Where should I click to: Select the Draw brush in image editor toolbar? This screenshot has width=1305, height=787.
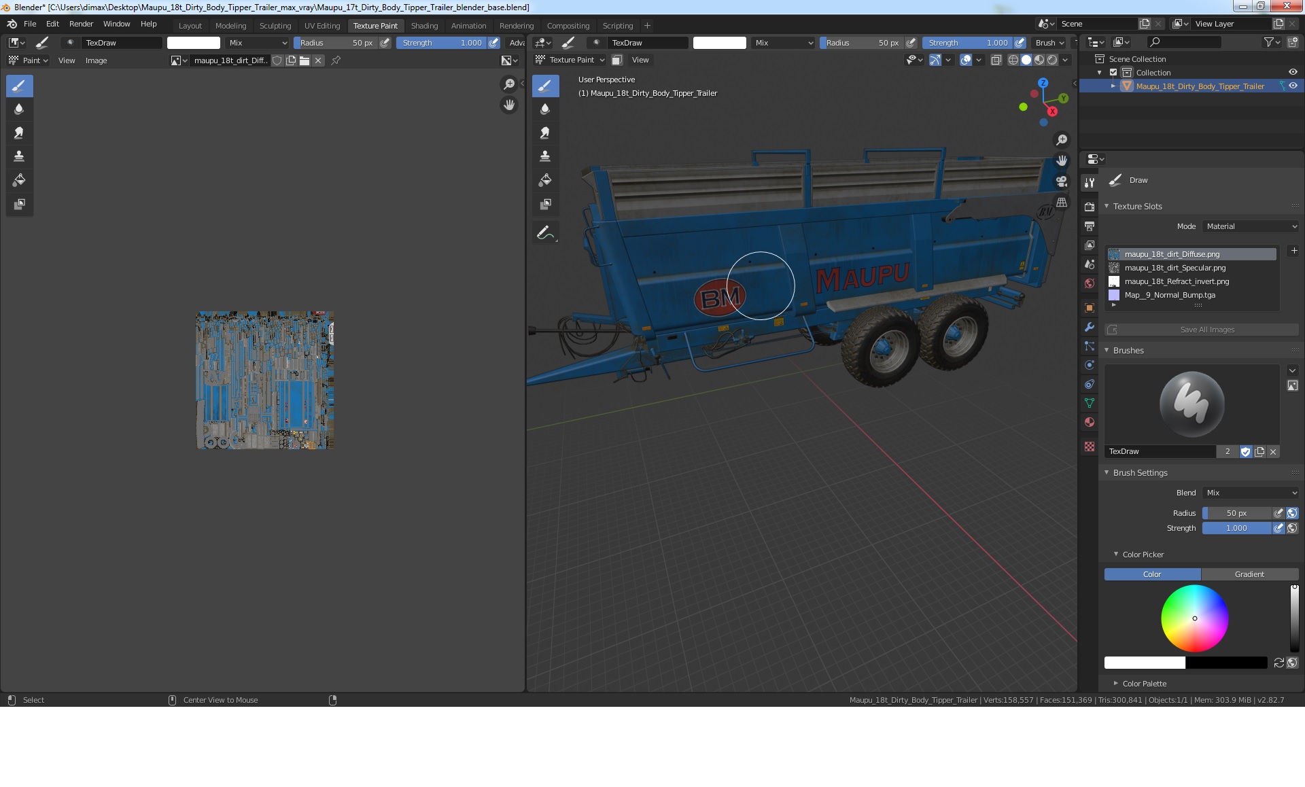tap(19, 86)
